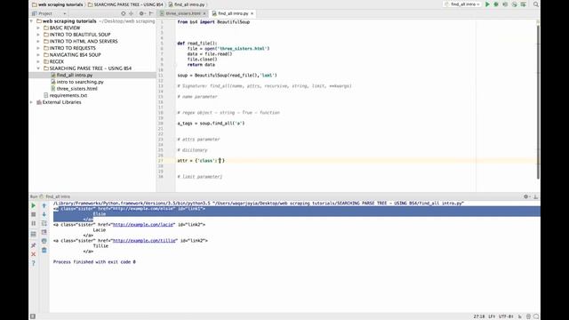Start debugging with the green bug icon

(496, 4)
